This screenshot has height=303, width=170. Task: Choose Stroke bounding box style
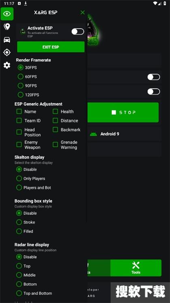pos(19,222)
